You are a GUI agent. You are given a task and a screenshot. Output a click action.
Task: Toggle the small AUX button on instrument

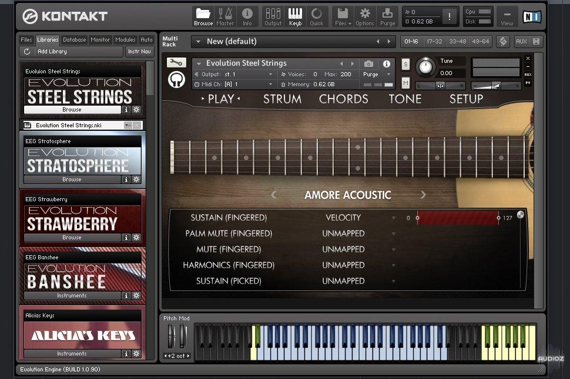pos(528,75)
